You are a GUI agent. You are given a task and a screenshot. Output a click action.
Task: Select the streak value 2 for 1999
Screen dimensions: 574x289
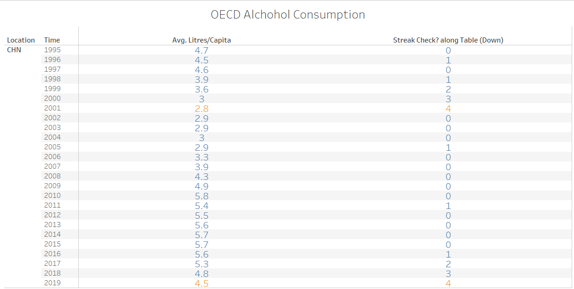pos(448,89)
